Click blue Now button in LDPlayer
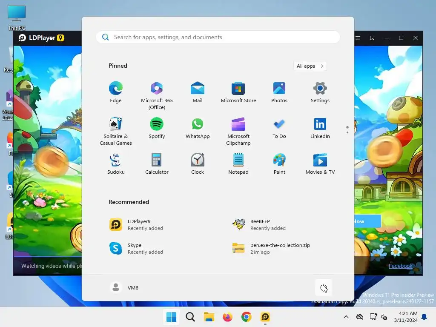436x327 pixels. coord(367,221)
